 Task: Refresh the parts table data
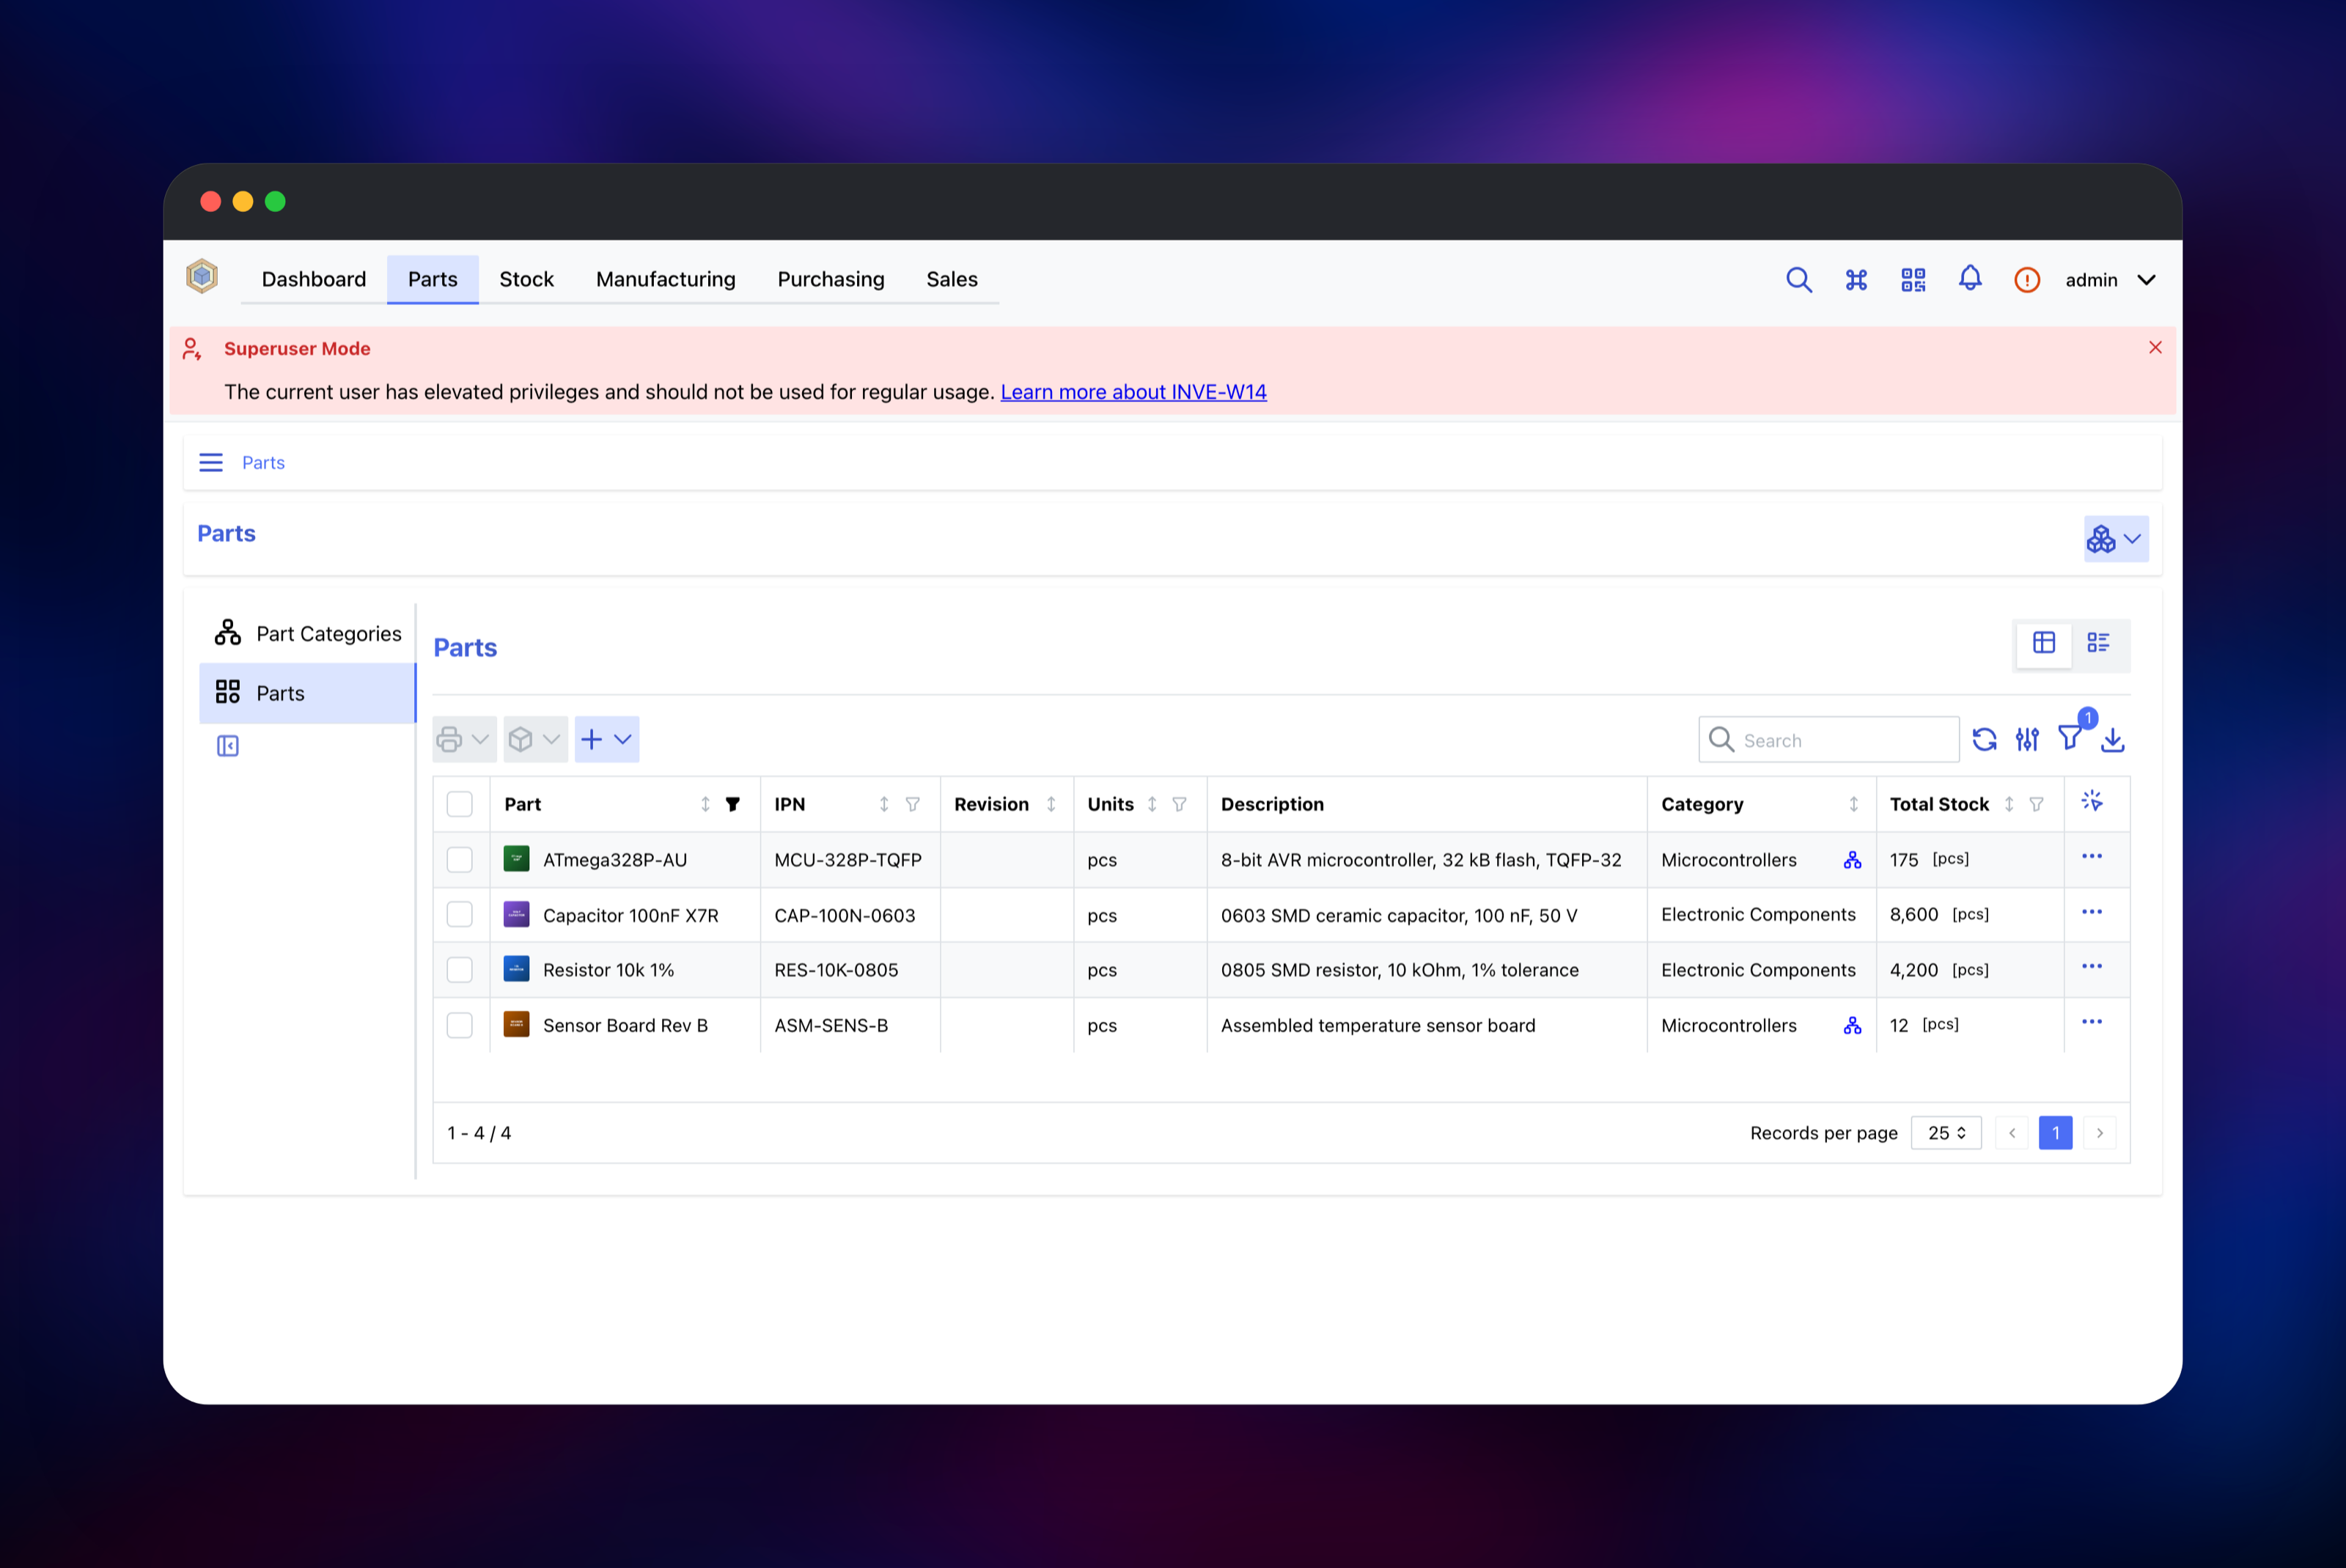coord(1984,740)
